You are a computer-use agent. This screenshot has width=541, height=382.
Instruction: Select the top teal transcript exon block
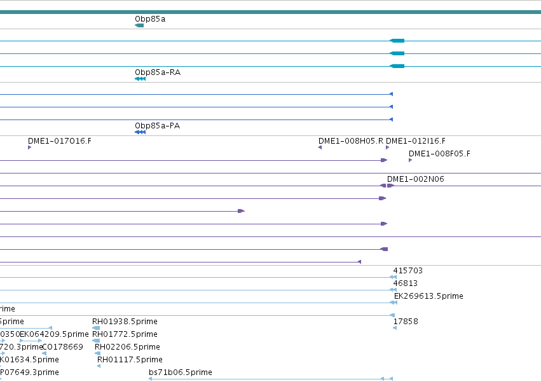pyautogui.click(x=397, y=41)
